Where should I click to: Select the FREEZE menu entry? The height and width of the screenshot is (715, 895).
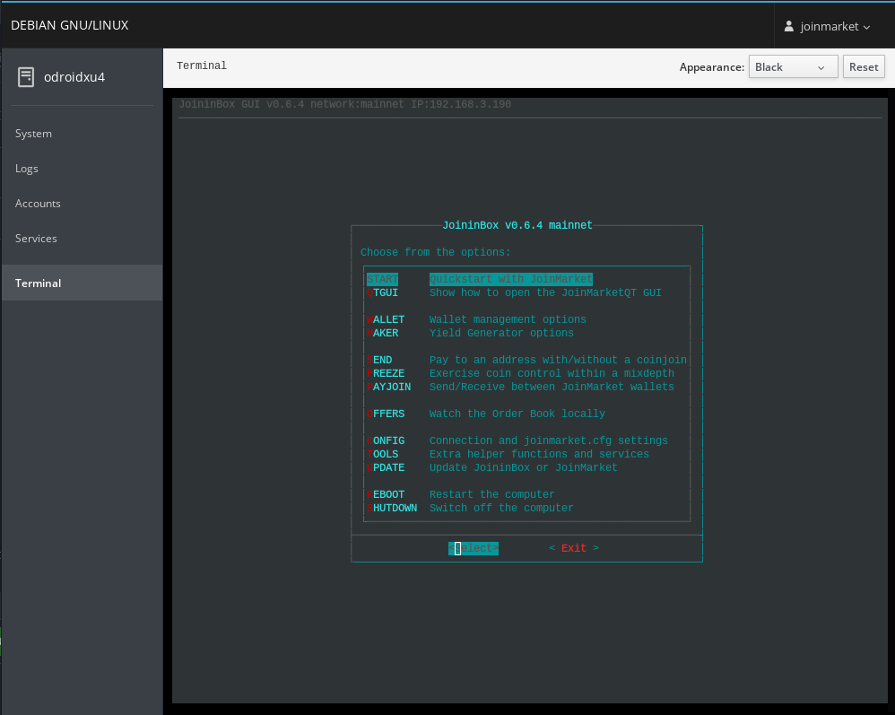click(386, 373)
